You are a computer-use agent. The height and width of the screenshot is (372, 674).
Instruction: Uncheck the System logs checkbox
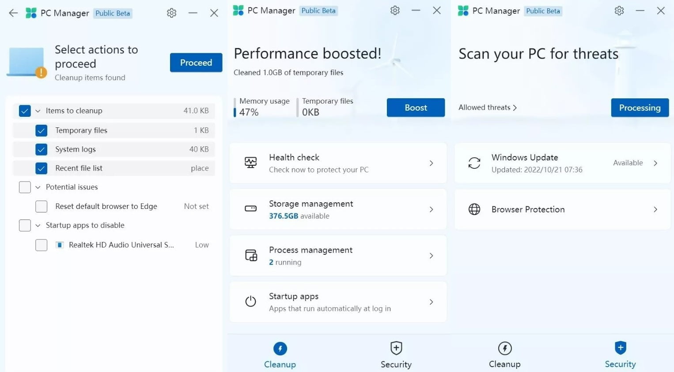coord(41,149)
